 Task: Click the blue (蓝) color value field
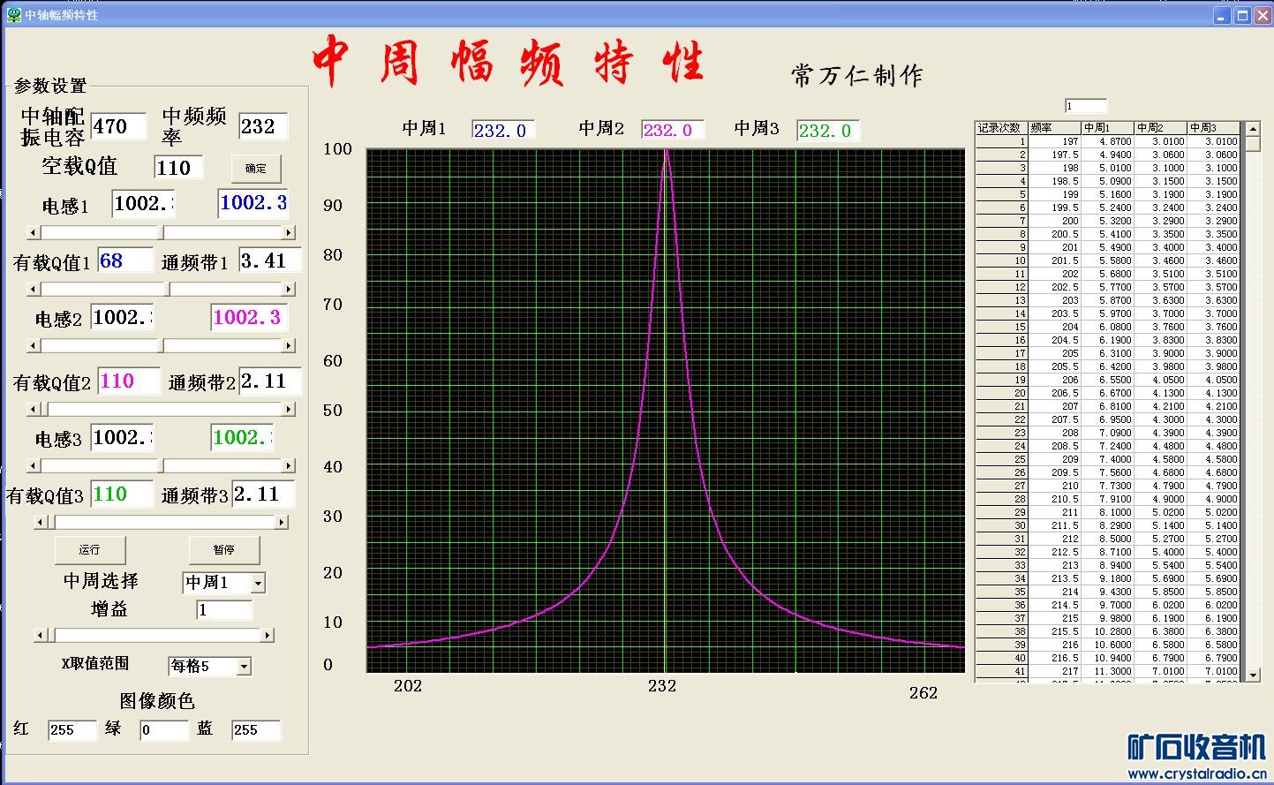(255, 730)
